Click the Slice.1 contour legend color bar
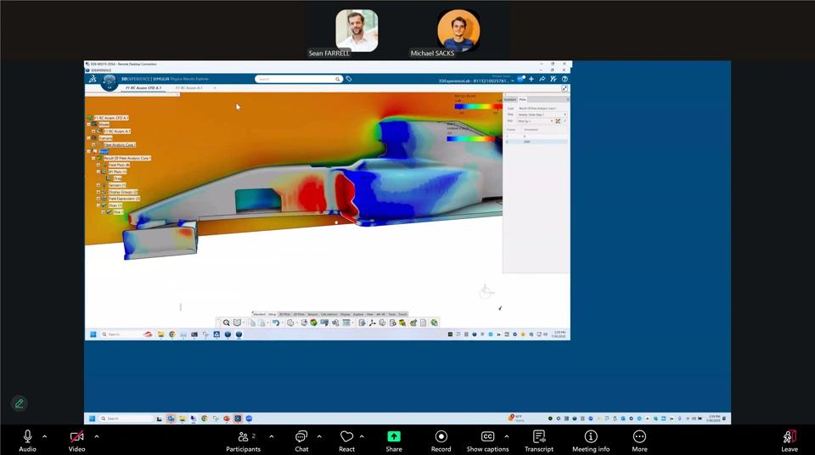The width and height of the screenshot is (815, 455). pos(470,139)
